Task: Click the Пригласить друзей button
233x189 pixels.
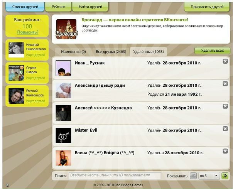Action: [x=209, y=7]
